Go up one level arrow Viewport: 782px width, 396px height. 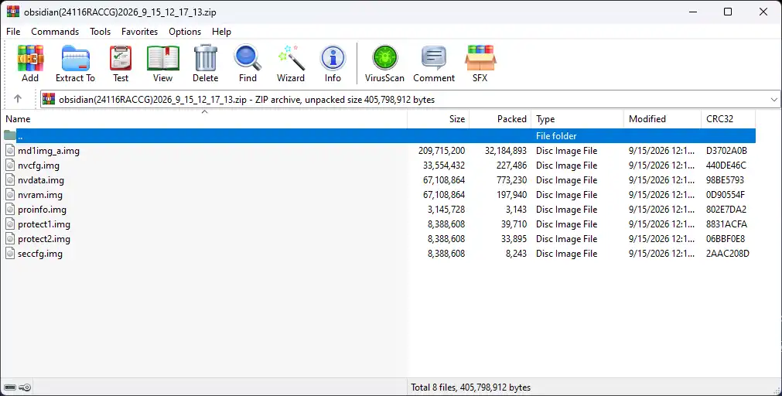pyautogui.click(x=18, y=99)
